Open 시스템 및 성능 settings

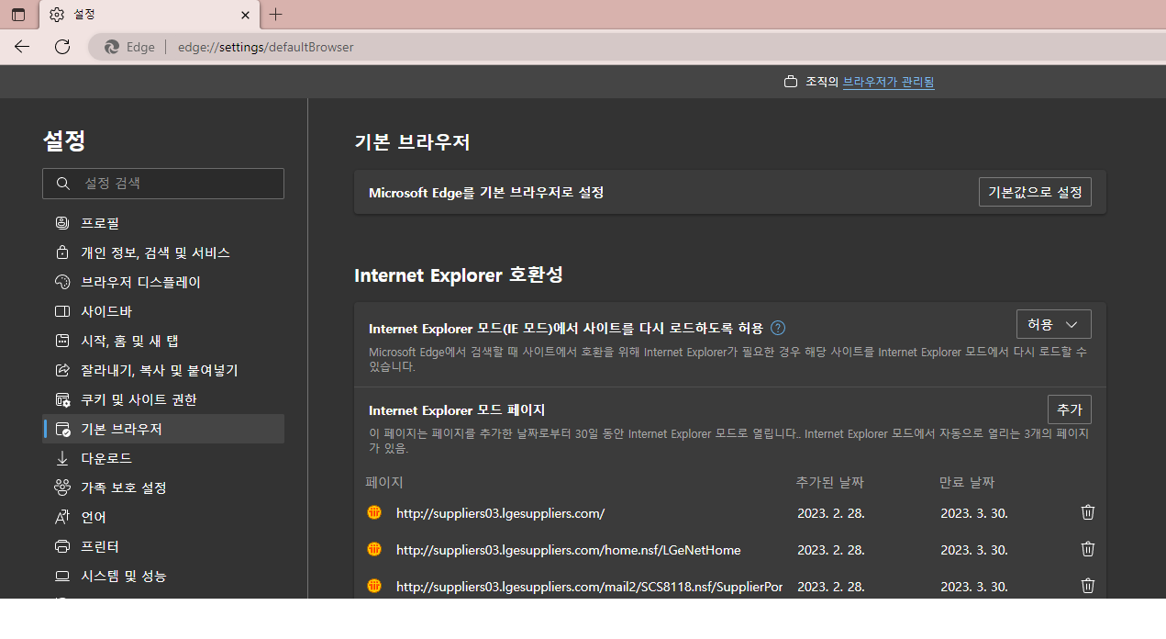tap(163, 576)
